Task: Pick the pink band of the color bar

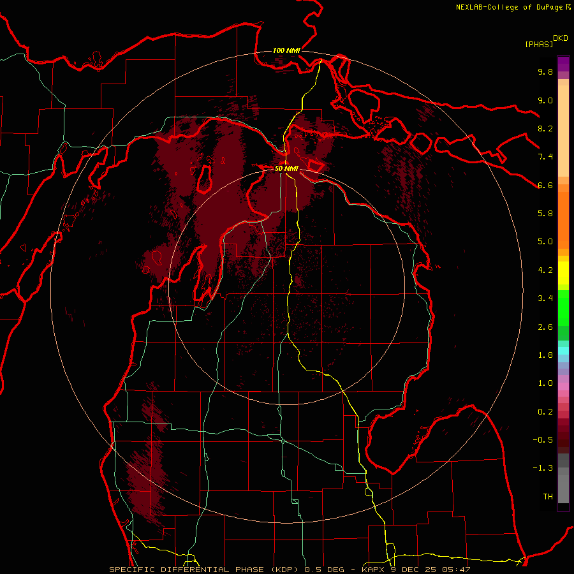Action: pyautogui.click(x=563, y=386)
